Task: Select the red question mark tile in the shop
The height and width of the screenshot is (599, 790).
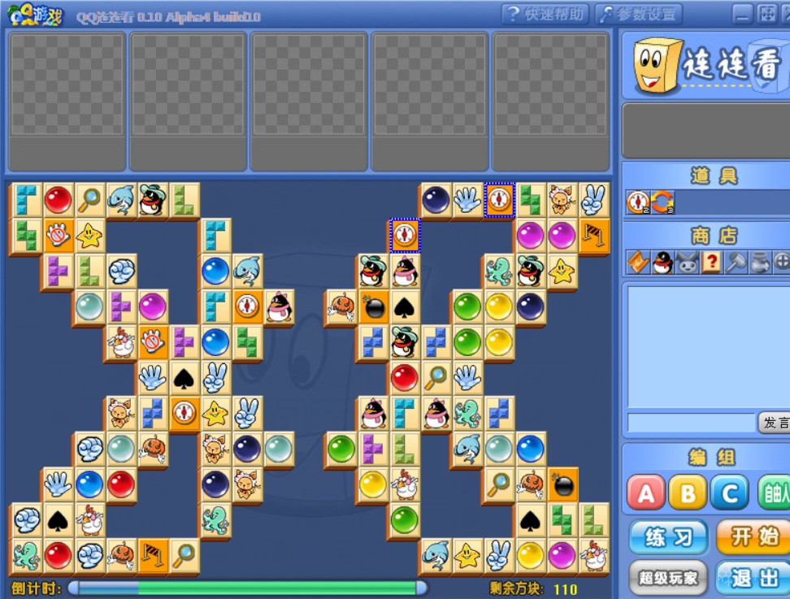Action: click(710, 262)
